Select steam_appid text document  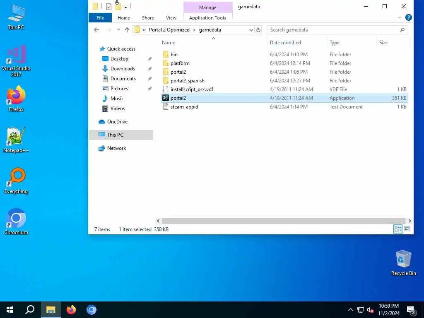pyautogui.click(x=284, y=106)
